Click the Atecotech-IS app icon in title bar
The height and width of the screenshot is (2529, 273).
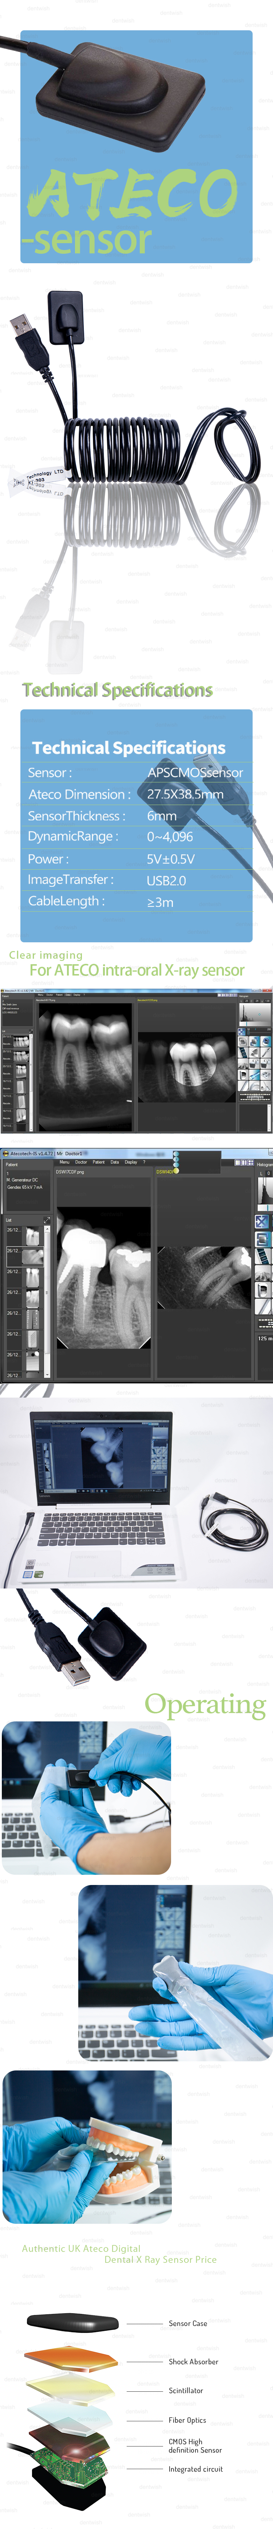5,1154
